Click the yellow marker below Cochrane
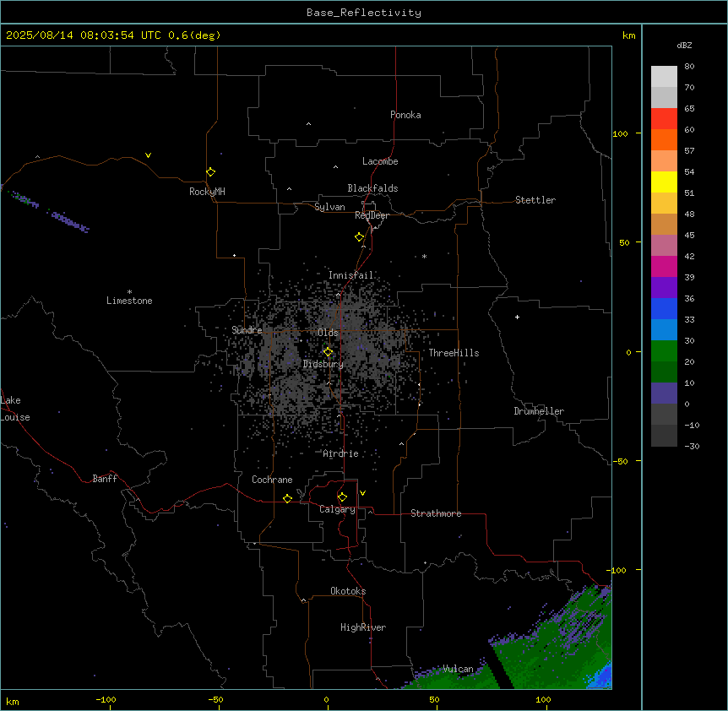 point(287,498)
